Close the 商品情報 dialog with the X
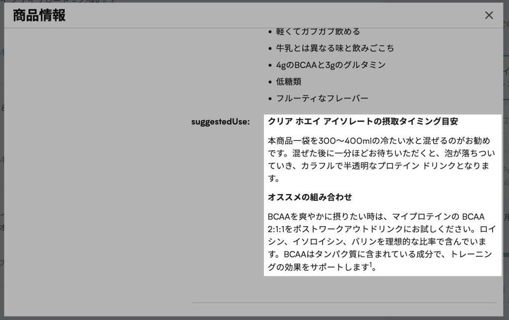 point(489,15)
